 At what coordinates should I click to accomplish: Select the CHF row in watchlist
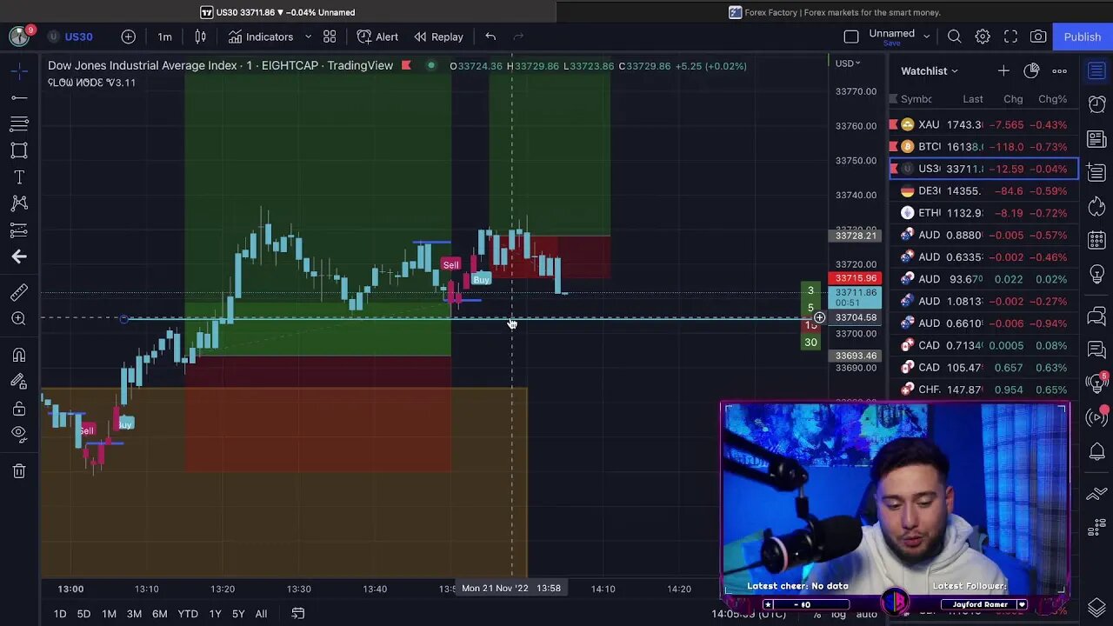[984, 390]
